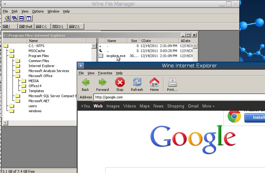Open the Favorites menu
The image size is (265, 173).
[x=105, y=73]
